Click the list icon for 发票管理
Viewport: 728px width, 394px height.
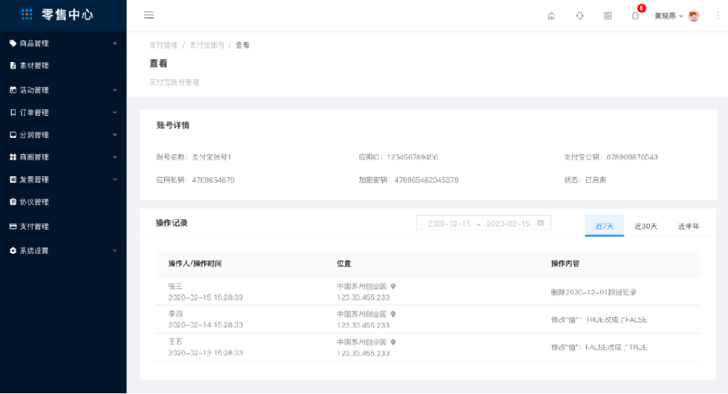coord(13,179)
